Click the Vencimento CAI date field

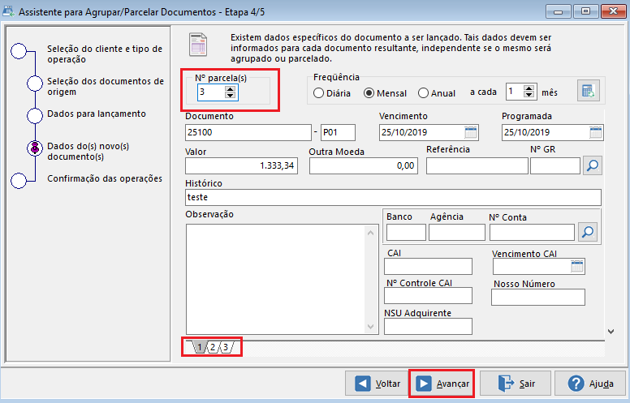pos(539,267)
